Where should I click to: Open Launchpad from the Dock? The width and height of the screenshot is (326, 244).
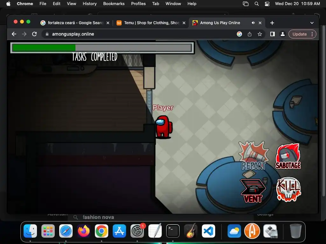click(48, 231)
